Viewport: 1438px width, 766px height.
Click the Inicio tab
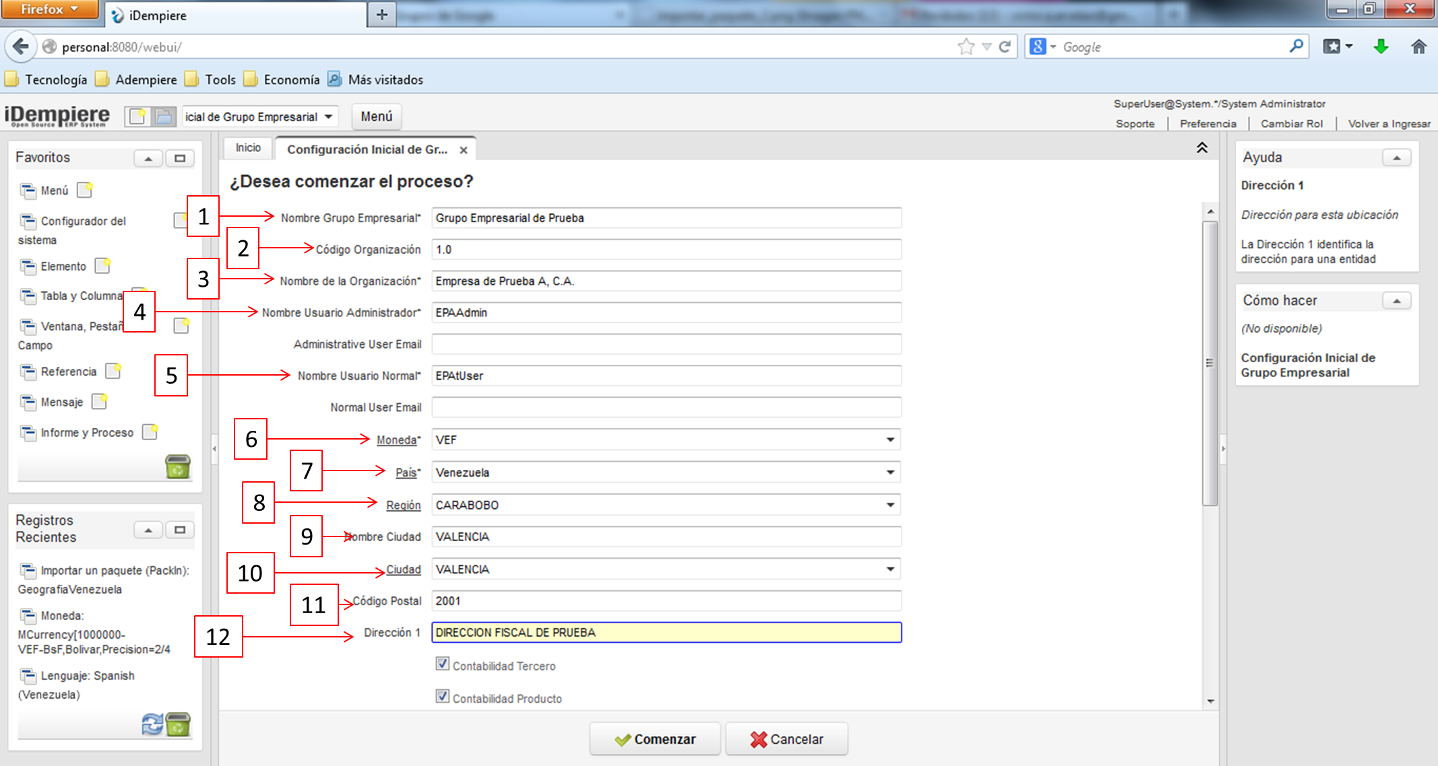[x=247, y=149]
